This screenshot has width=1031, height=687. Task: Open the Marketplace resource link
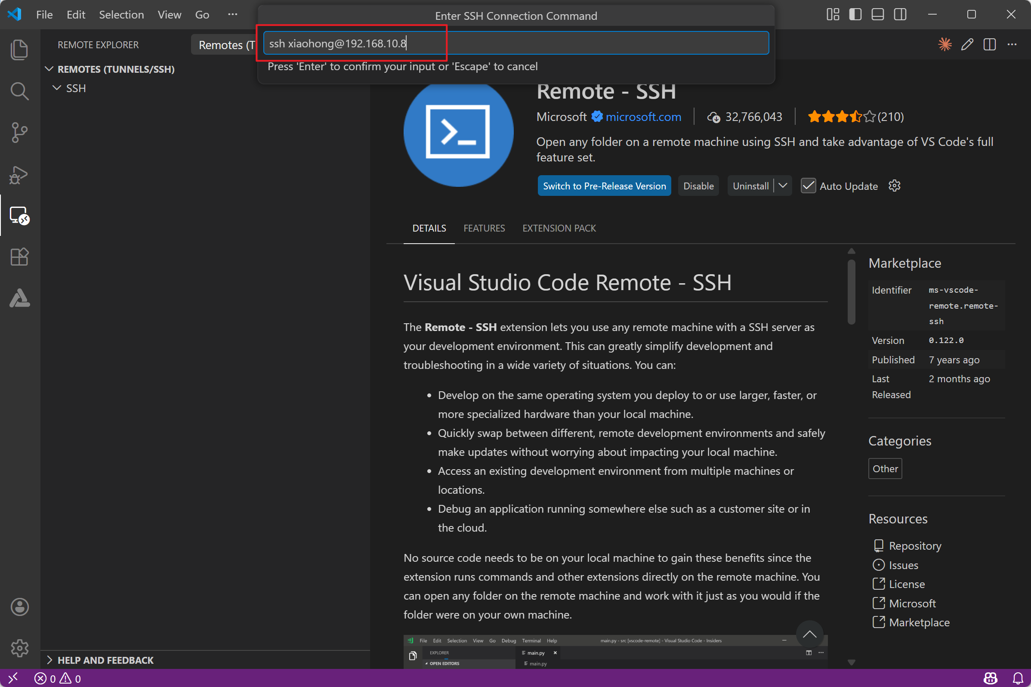(919, 622)
